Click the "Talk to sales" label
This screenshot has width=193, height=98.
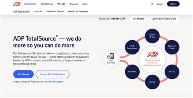[x=105, y=19]
